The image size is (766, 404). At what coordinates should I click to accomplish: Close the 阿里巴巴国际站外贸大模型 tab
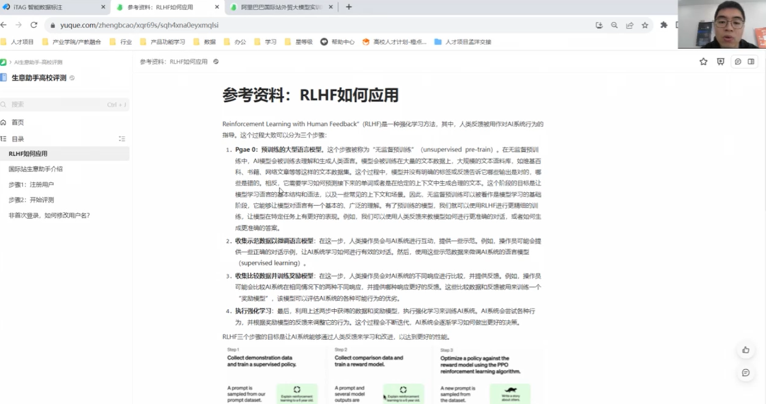point(331,7)
